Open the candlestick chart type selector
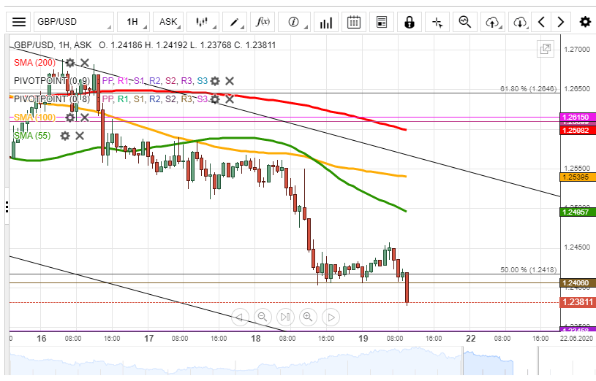The height and width of the screenshot is (381, 596). pos(203,22)
